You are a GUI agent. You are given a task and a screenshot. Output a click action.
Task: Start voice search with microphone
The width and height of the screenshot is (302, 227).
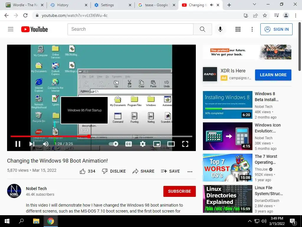click(220, 29)
